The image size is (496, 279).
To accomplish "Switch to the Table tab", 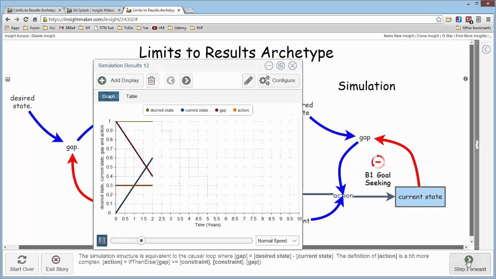I will click(x=132, y=96).
